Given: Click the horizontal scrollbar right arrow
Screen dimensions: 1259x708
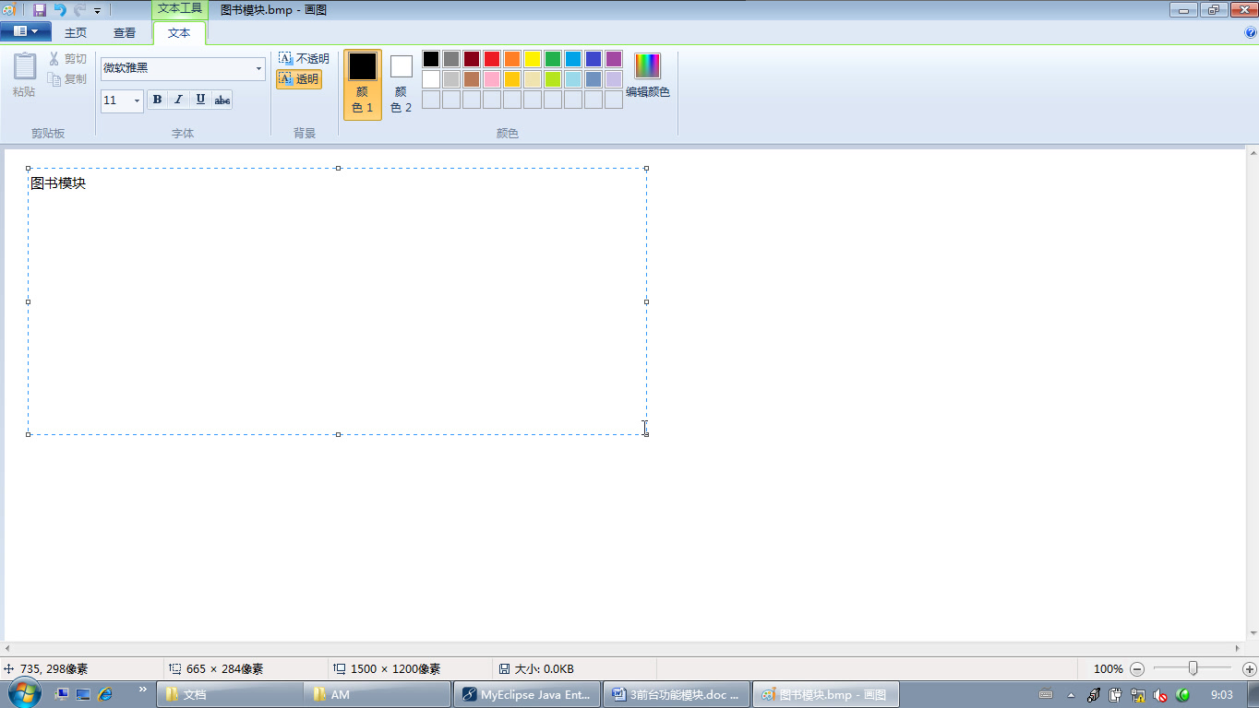Looking at the screenshot, I should click(x=1239, y=649).
